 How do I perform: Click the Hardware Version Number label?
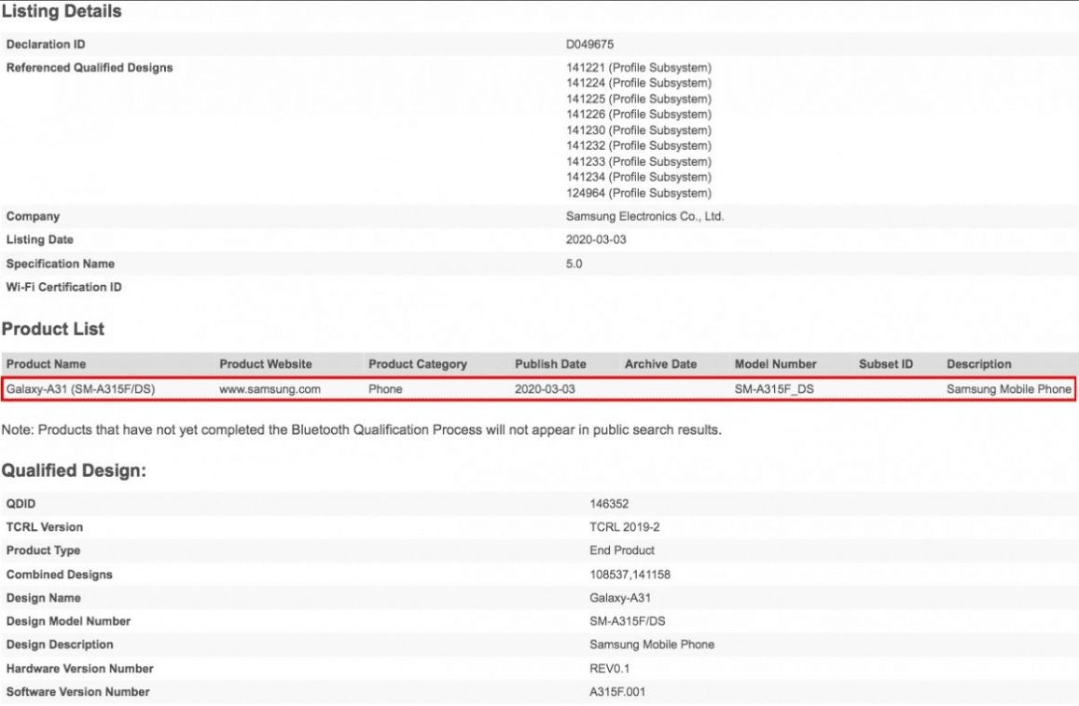tap(80, 668)
